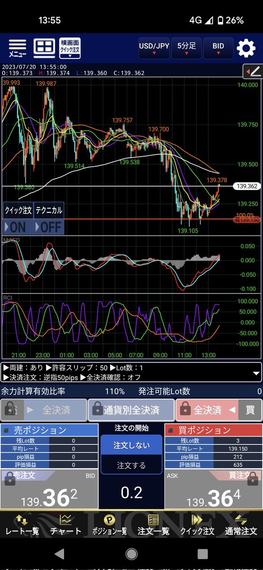Image resolution: width=263 pixels, height=570 pixels.
Task: Tap the 発注可能Lot数 label
Action: [x=164, y=391]
